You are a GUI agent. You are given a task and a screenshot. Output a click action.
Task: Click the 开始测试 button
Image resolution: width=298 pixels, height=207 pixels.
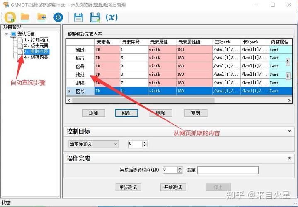pyautogui.click(x=173, y=188)
